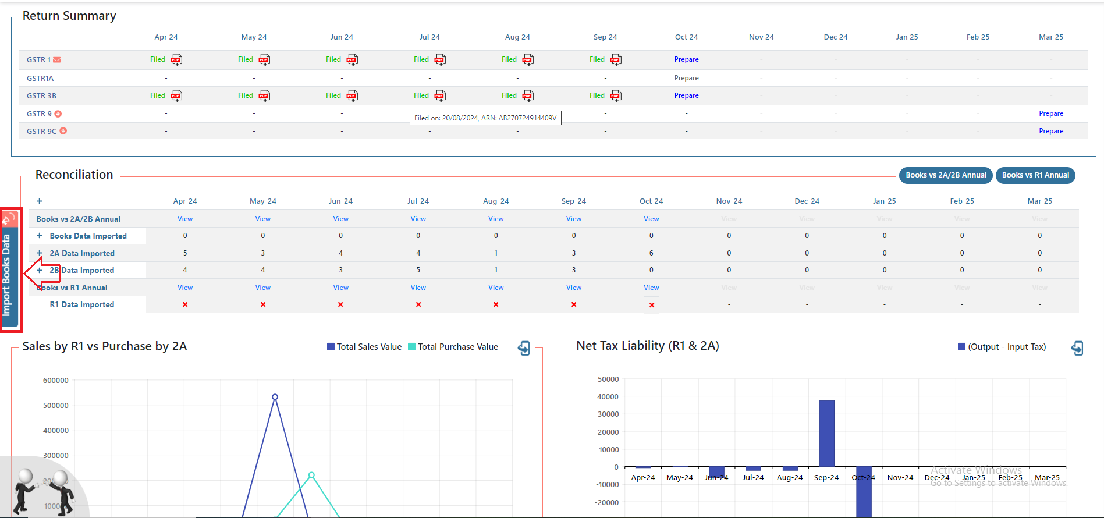Export the Net Tax Liability chart
This screenshot has width=1104, height=518.
(1077, 348)
